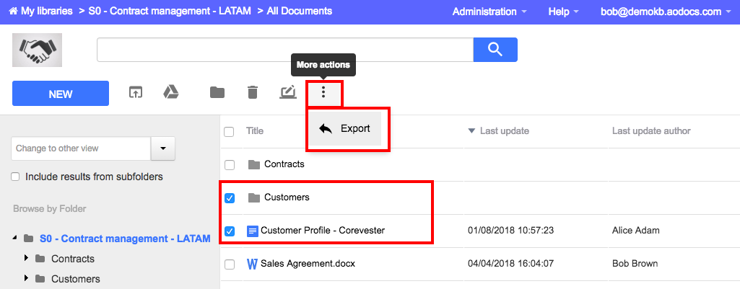Click the handshake library logo
This screenshot has width=740, height=289.
[38, 50]
